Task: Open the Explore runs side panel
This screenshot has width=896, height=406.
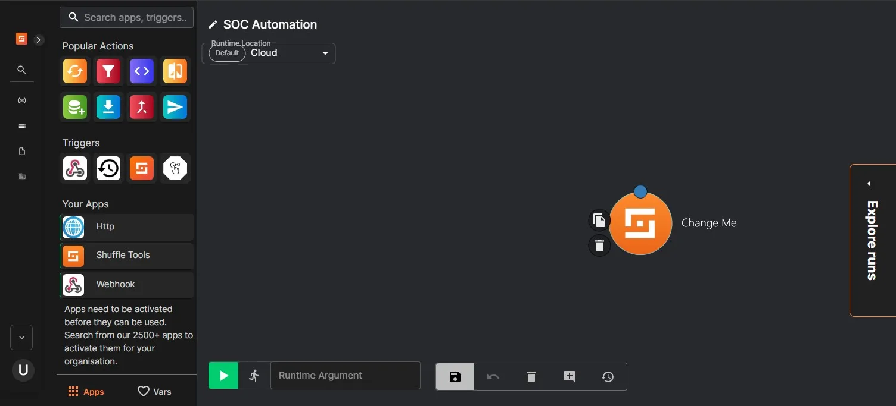Action: click(873, 240)
